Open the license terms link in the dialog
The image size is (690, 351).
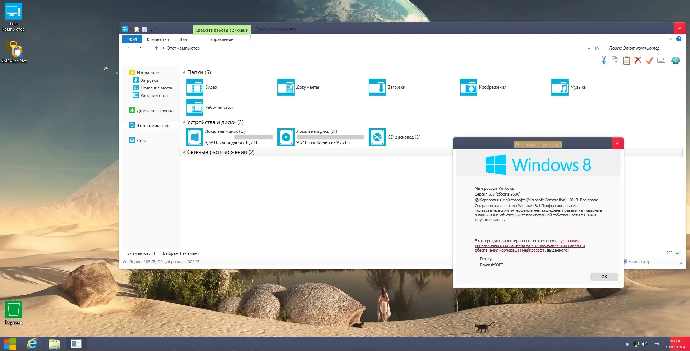(x=530, y=246)
